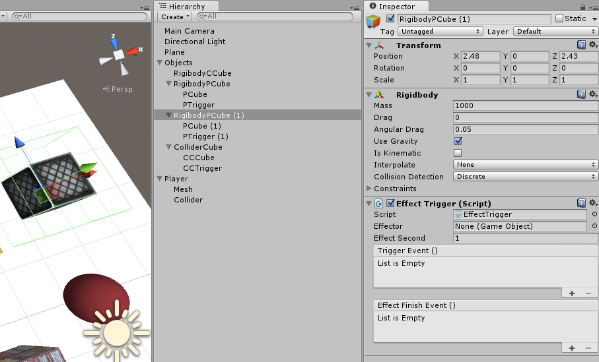Click the Effect Second value field
This screenshot has width=599, height=362.
pos(526,238)
